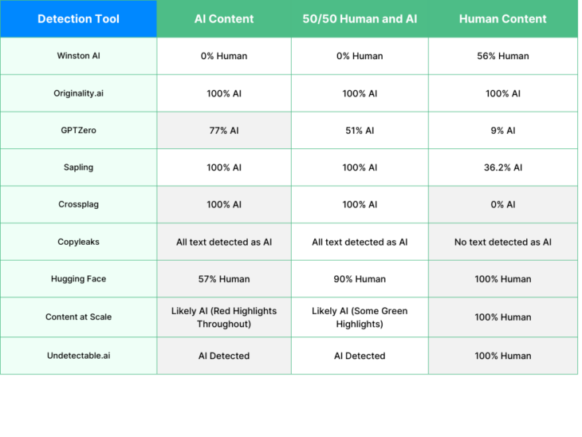This screenshot has width=582, height=437.
Task: Click the Crossplag row label
Action: click(x=78, y=204)
